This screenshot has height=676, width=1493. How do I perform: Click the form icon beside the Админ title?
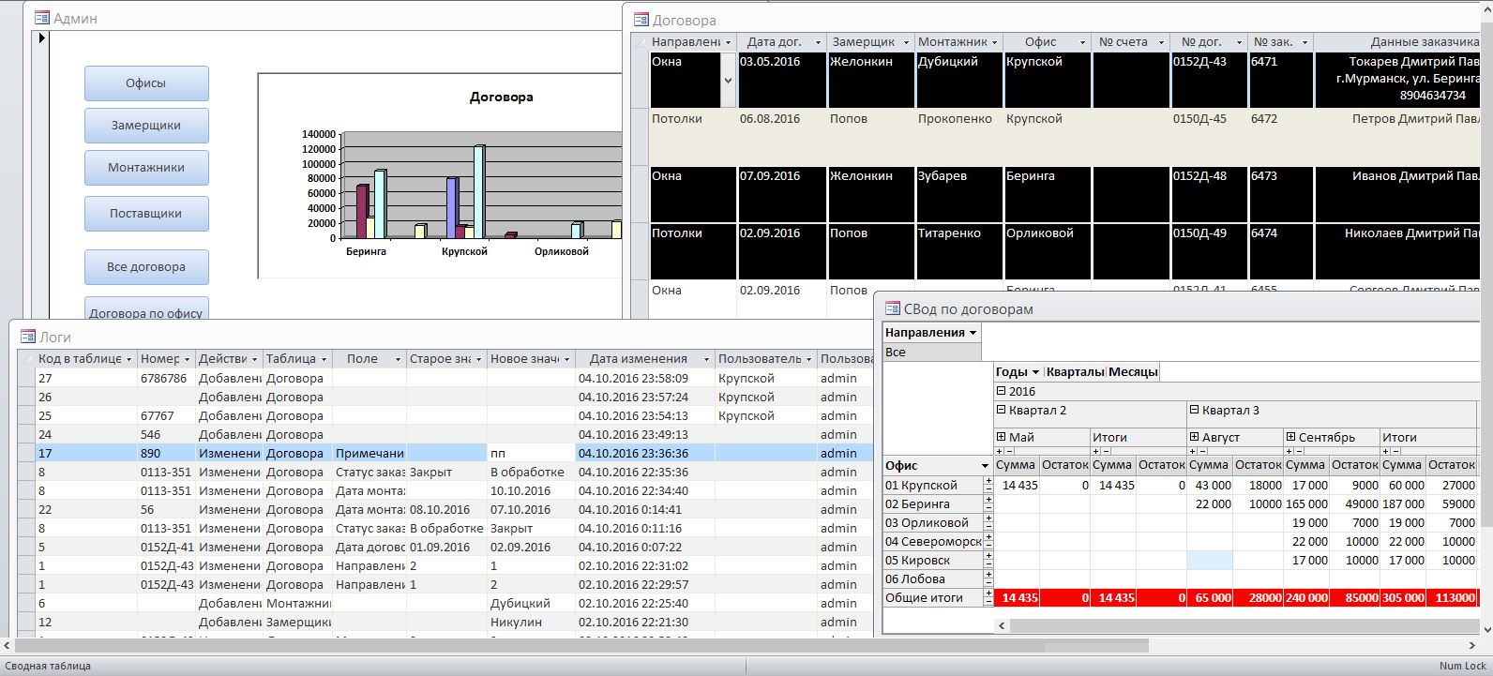click(x=41, y=18)
